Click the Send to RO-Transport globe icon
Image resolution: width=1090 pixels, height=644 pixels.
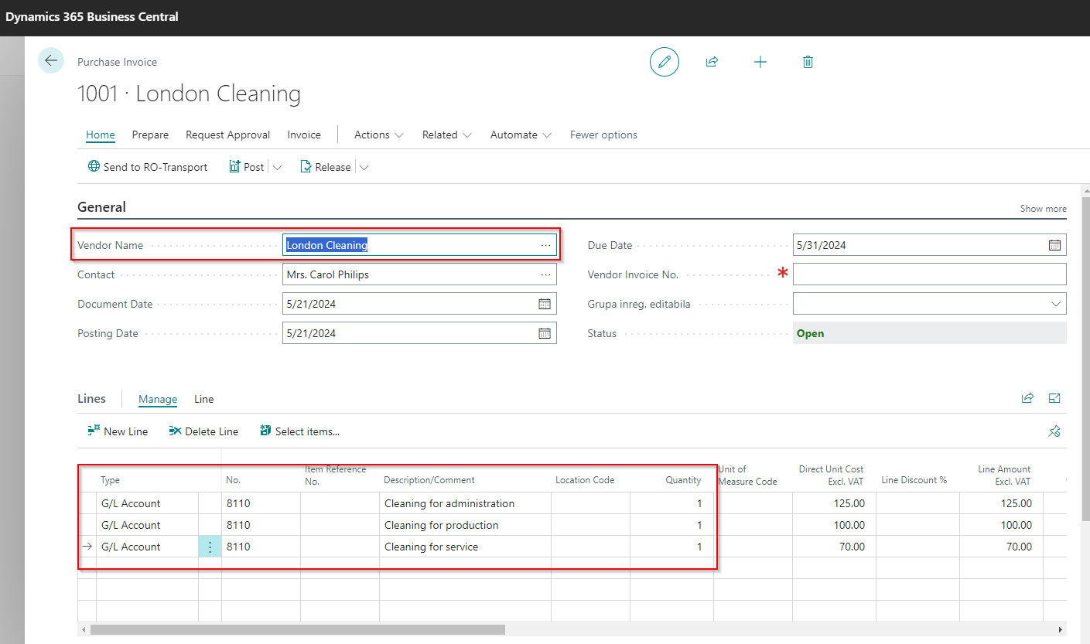pyautogui.click(x=94, y=166)
